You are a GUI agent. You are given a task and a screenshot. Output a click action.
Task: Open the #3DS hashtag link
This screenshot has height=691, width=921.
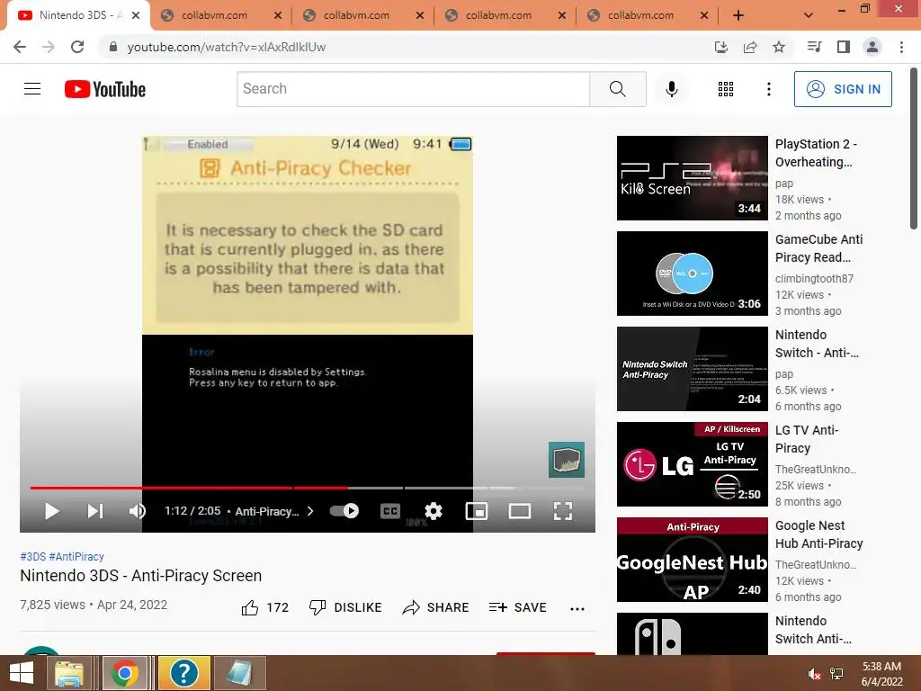pyautogui.click(x=33, y=556)
